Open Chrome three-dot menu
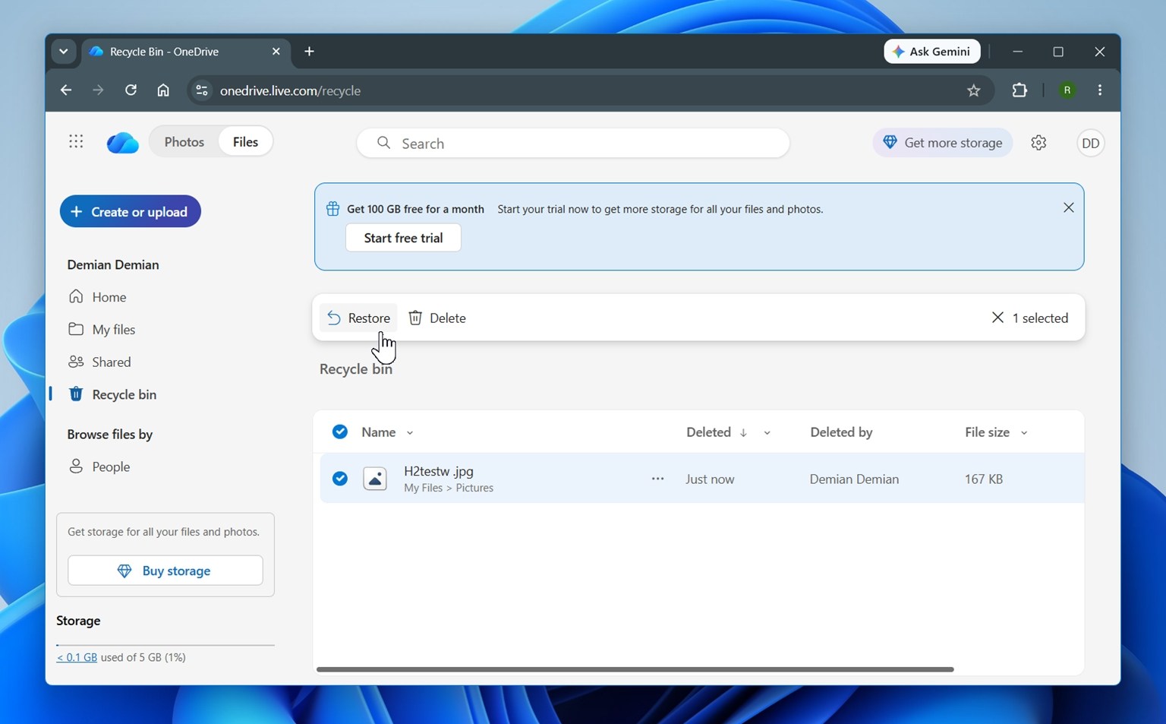Screen dimensions: 1166x724 click(1100, 90)
